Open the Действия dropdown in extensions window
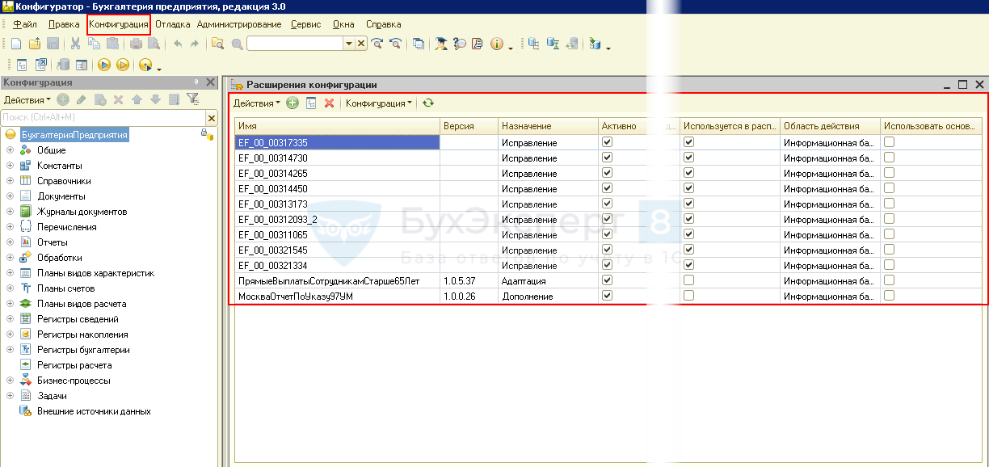 pyautogui.click(x=256, y=103)
